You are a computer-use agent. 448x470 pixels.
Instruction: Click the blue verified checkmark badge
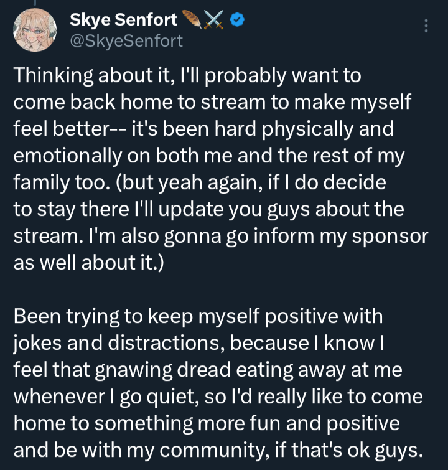click(237, 20)
